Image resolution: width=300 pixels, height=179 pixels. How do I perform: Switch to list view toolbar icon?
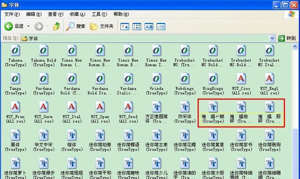(x=137, y=26)
